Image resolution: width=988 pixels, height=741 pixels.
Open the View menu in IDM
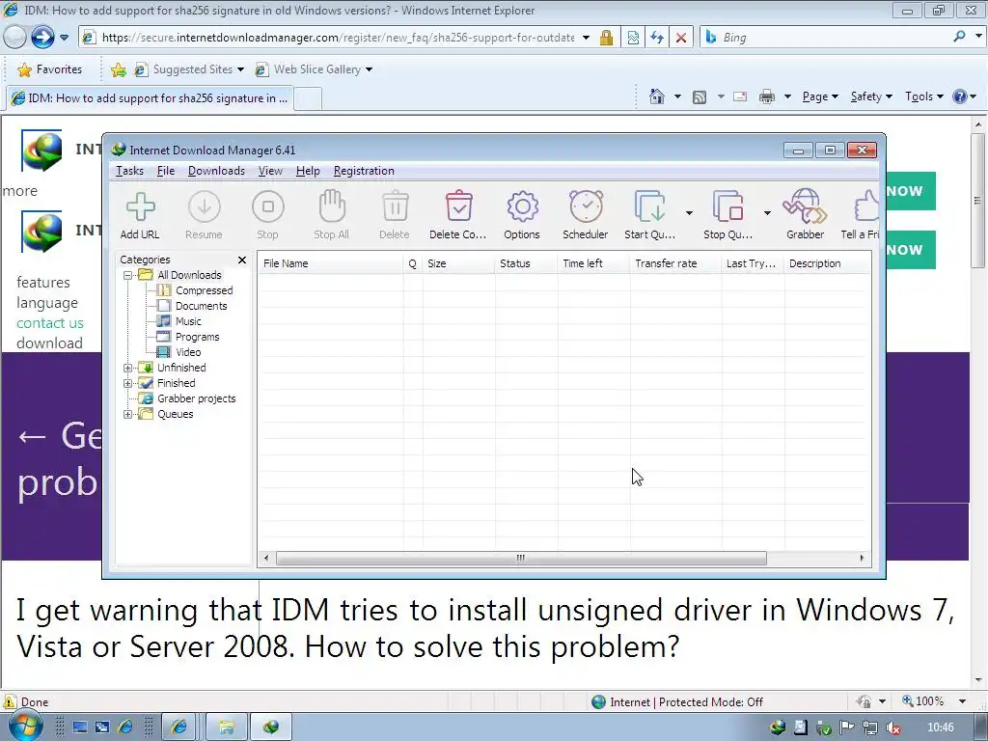point(270,171)
